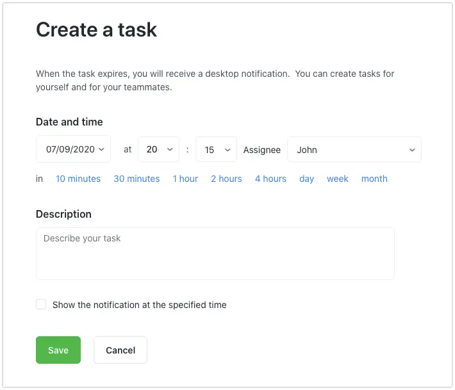Focus the Describe your task text area
This screenshot has height=390, width=455.
(215, 254)
